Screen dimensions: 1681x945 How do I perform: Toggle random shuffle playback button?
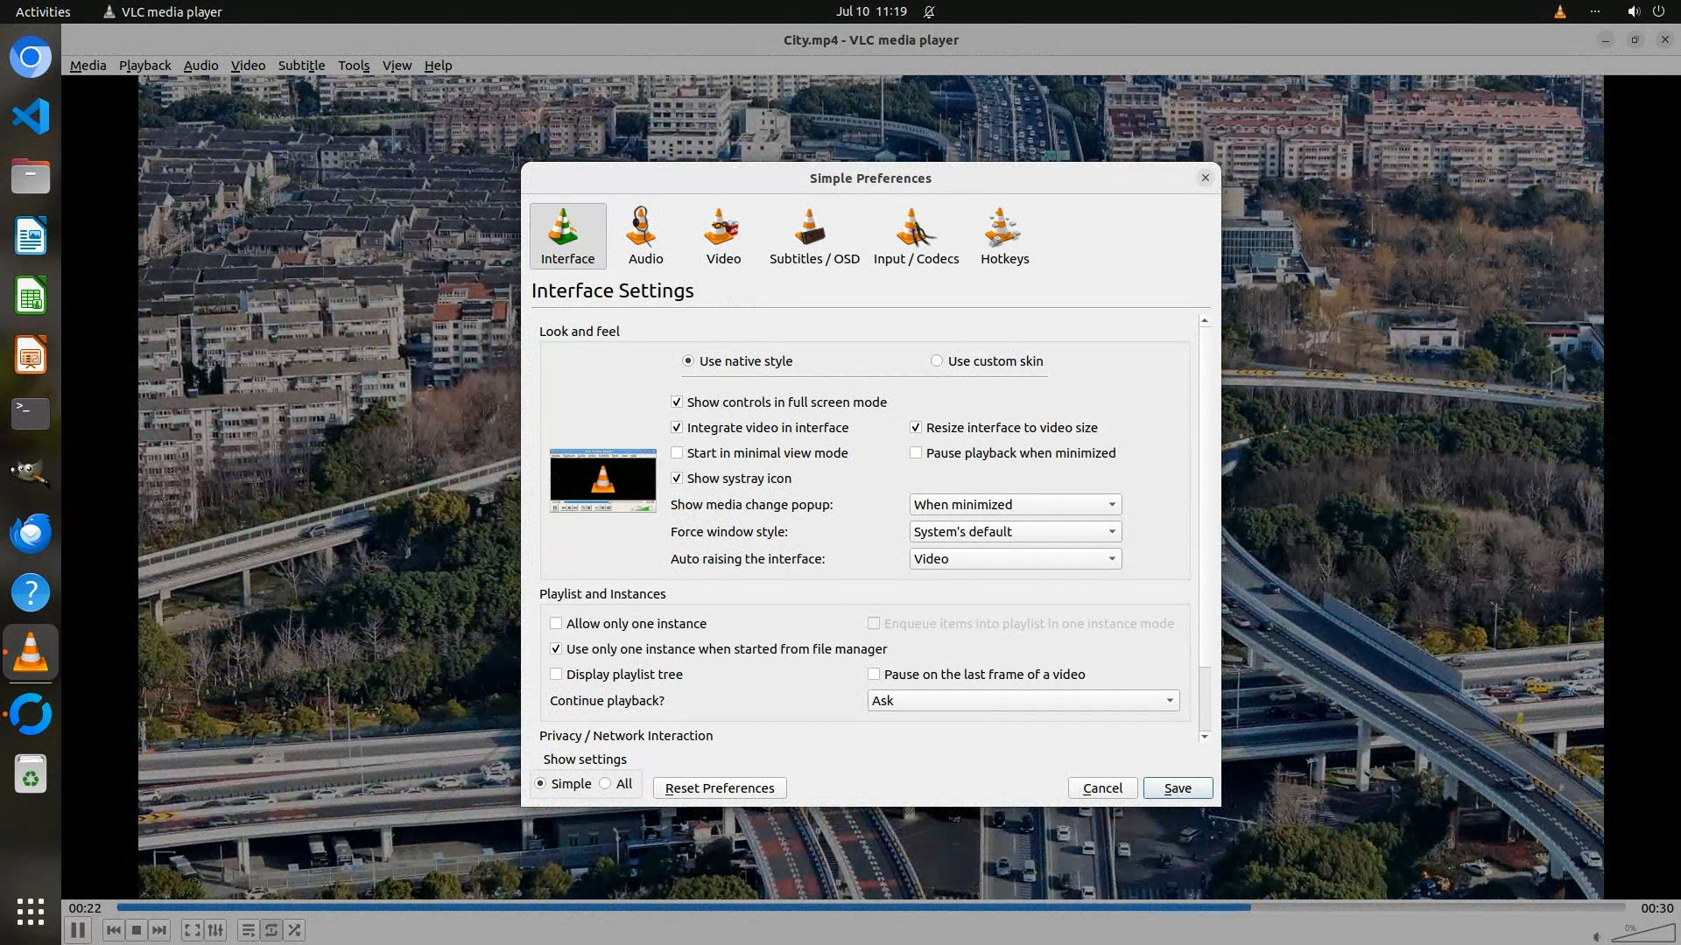tap(295, 930)
